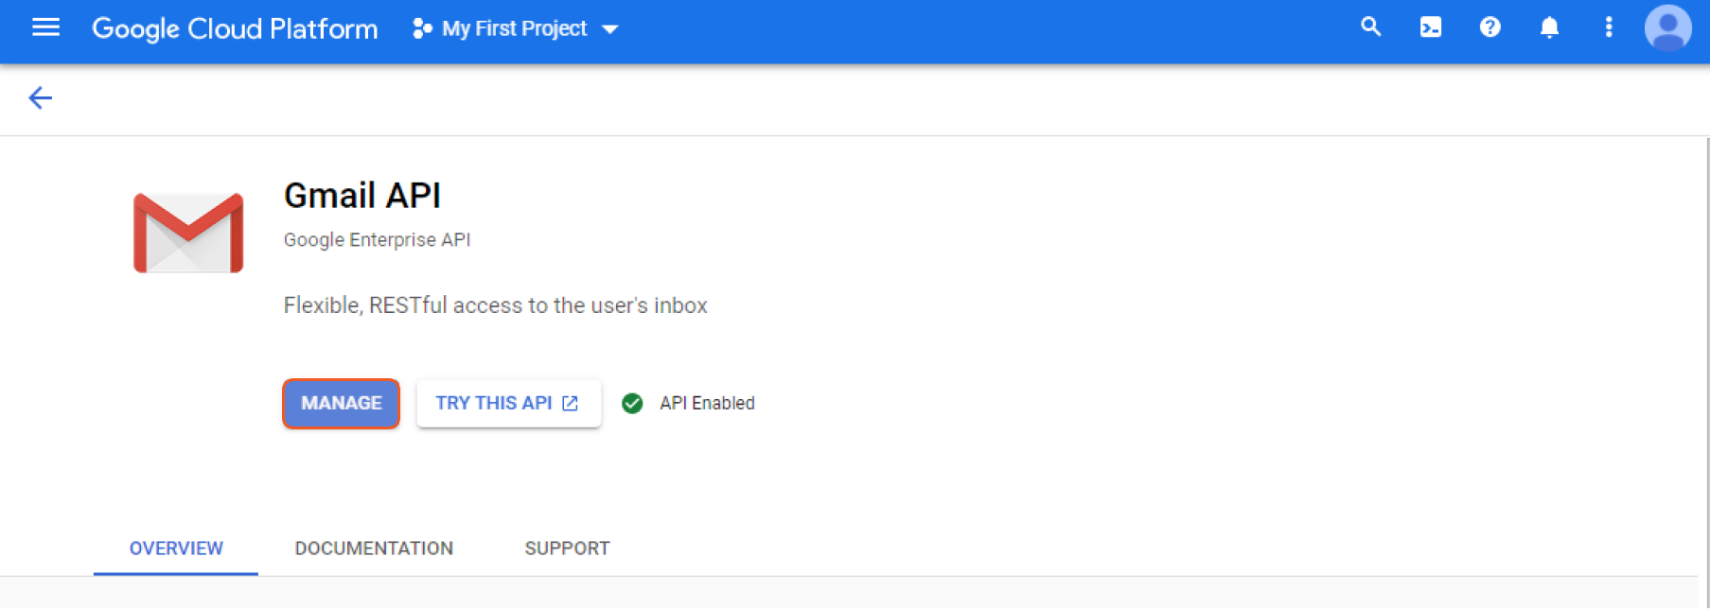Image resolution: width=1710 pixels, height=609 pixels.
Task: Select the OVERVIEW tab
Action: click(176, 548)
